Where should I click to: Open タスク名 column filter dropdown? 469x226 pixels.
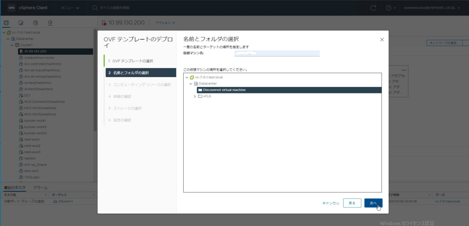tap(46, 194)
